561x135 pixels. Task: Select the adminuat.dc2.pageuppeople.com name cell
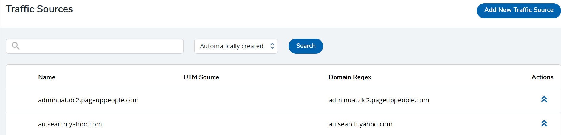click(88, 100)
